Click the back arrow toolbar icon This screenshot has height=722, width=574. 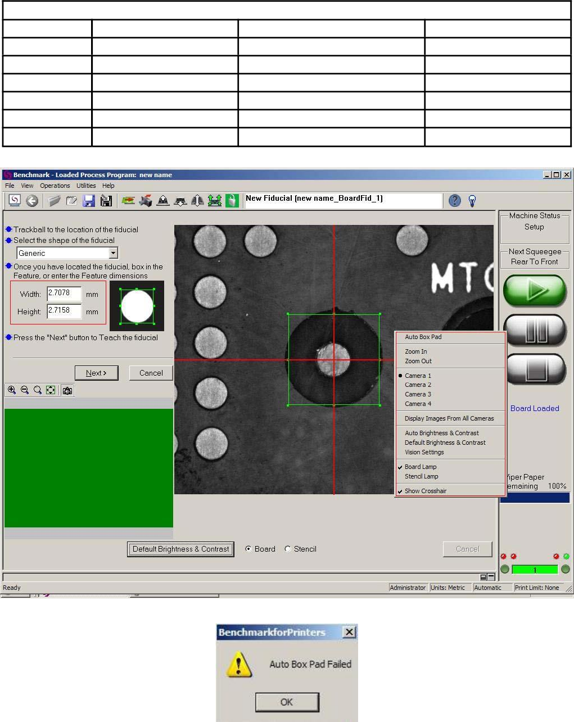tap(32, 201)
